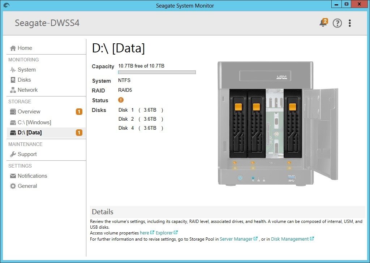Click the Disks drive icon
Image resolution: width=370 pixels, height=263 pixels.
[13, 80]
